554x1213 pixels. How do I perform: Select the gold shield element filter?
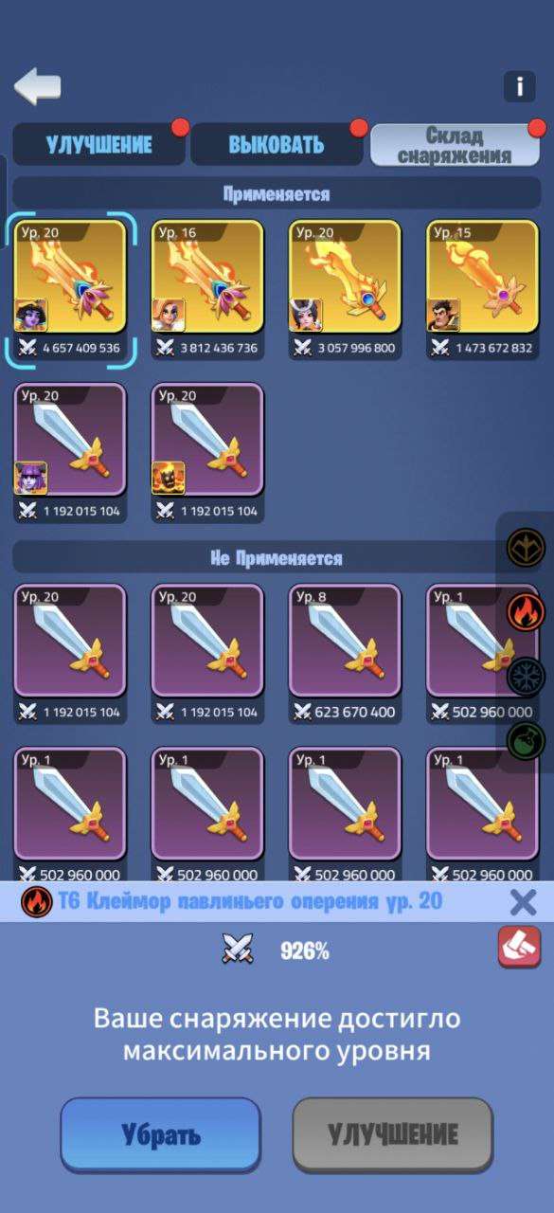tap(526, 548)
